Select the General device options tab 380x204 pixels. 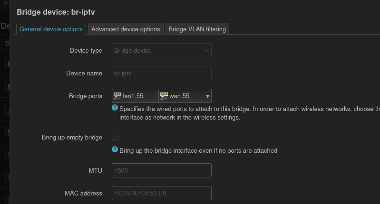[51, 29]
